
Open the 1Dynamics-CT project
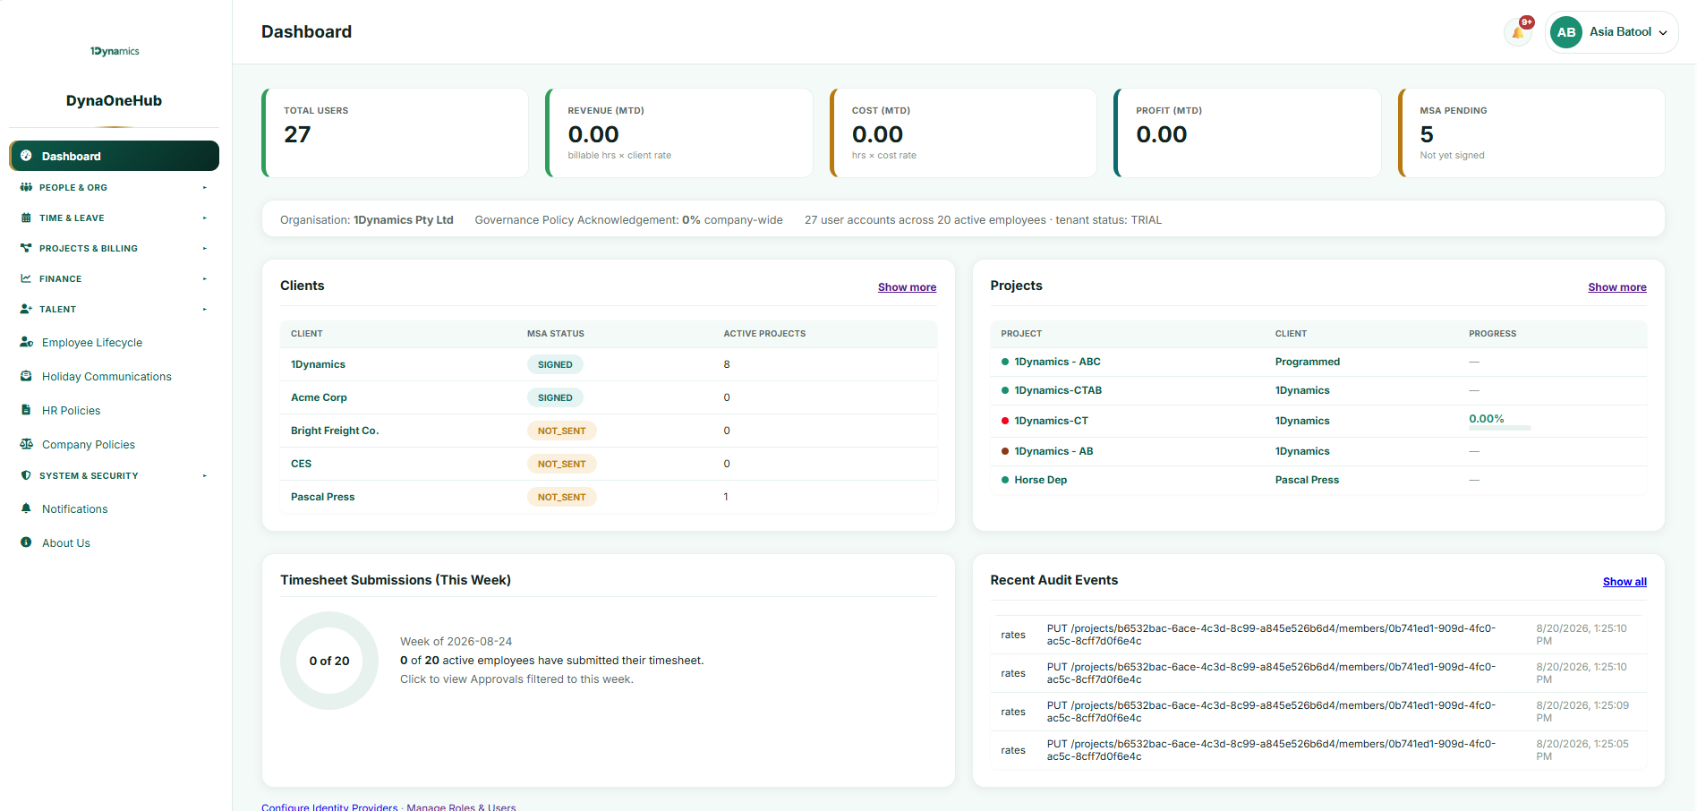click(1051, 421)
